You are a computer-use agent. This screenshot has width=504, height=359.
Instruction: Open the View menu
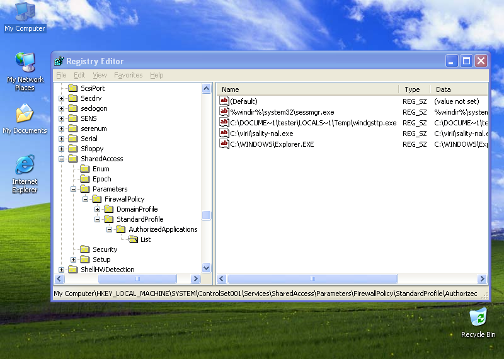tap(100, 75)
